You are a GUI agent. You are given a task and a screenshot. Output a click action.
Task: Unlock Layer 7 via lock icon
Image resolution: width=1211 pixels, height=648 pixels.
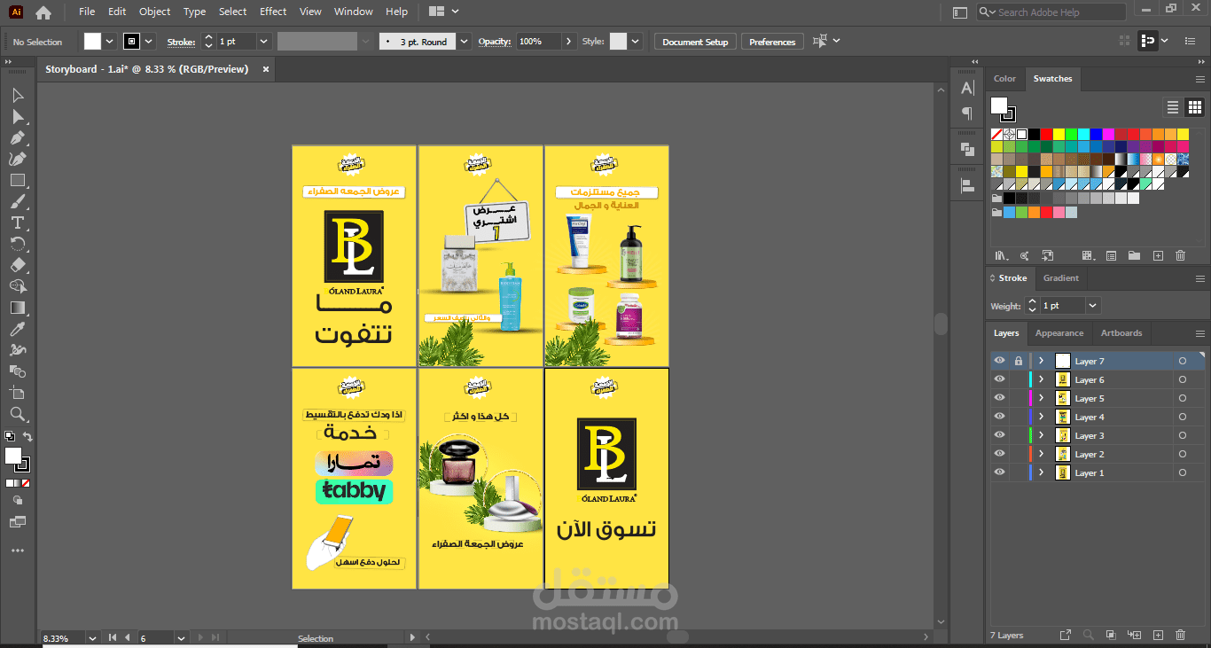(x=1018, y=361)
